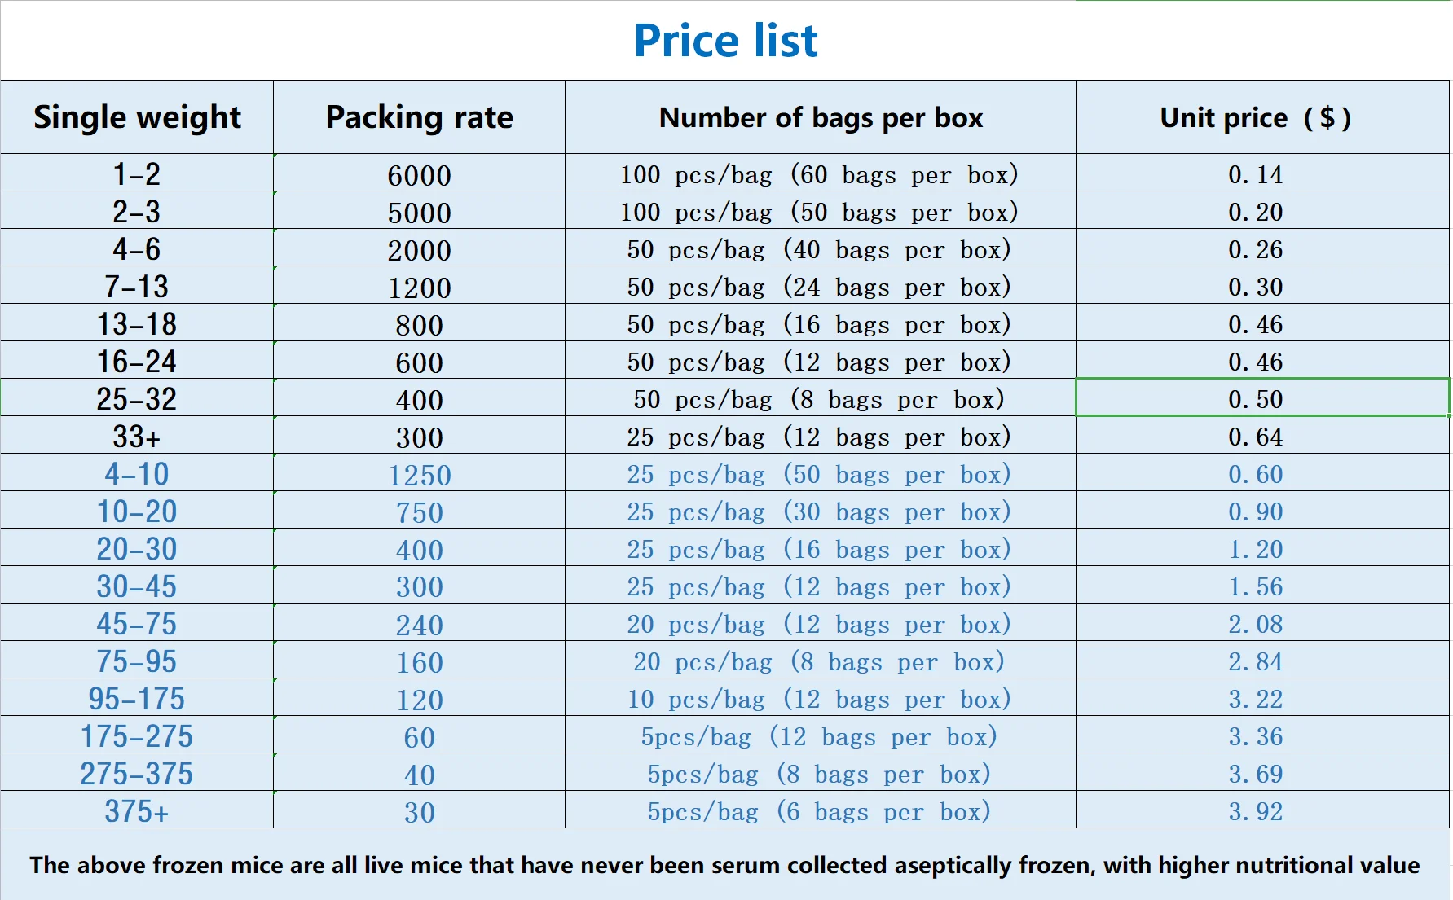The image size is (1453, 900).
Task: Select the '5pcs/bag (6 bags per box)' cell
Action: click(x=819, y=811)
